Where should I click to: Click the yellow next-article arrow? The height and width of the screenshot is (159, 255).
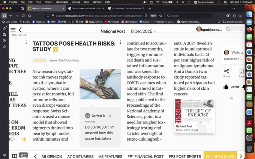click(x=24, y=139)
